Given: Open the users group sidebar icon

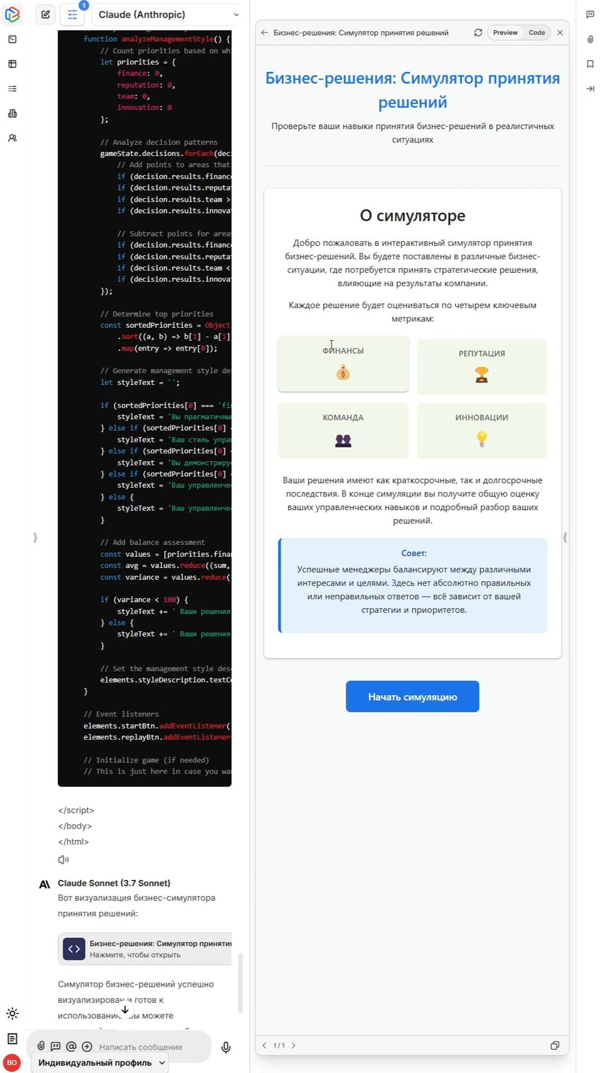Looking at the screenshot, I should click(12, 138).
